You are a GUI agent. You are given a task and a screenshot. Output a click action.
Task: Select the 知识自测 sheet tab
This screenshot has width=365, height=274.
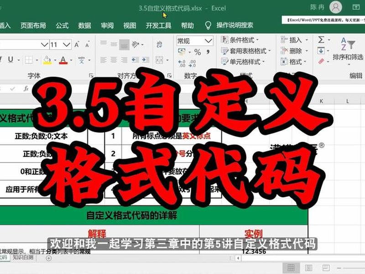(23, 258)
